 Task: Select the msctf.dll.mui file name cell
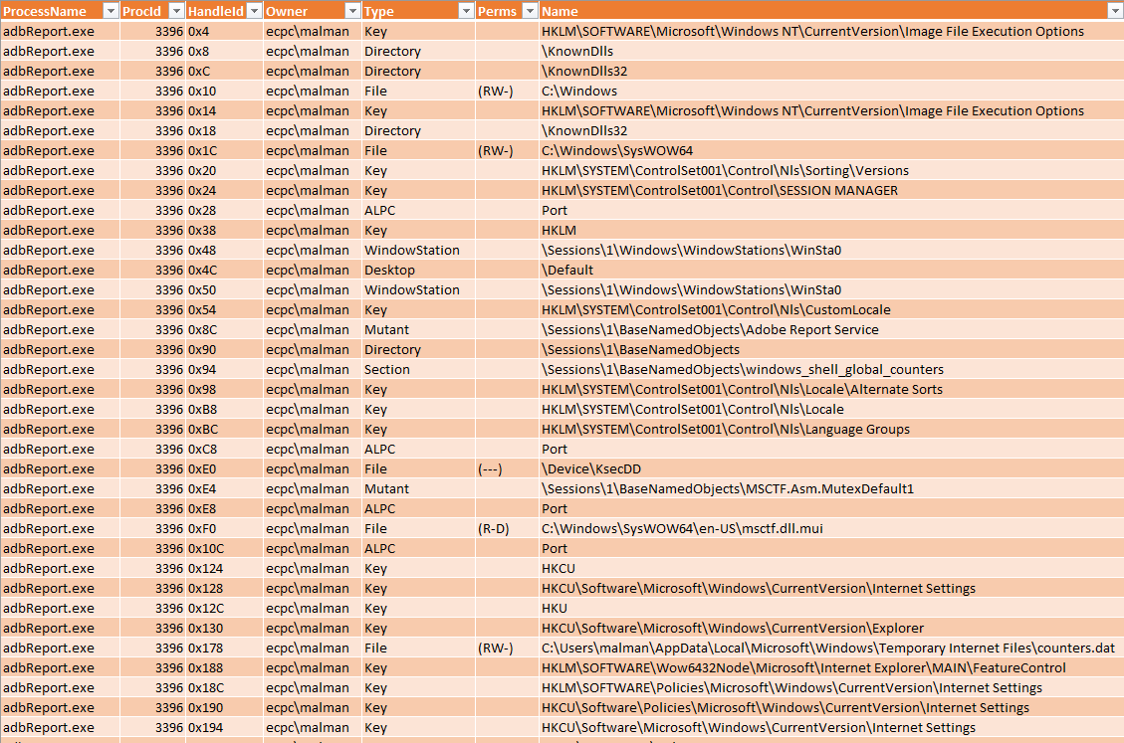831,529
